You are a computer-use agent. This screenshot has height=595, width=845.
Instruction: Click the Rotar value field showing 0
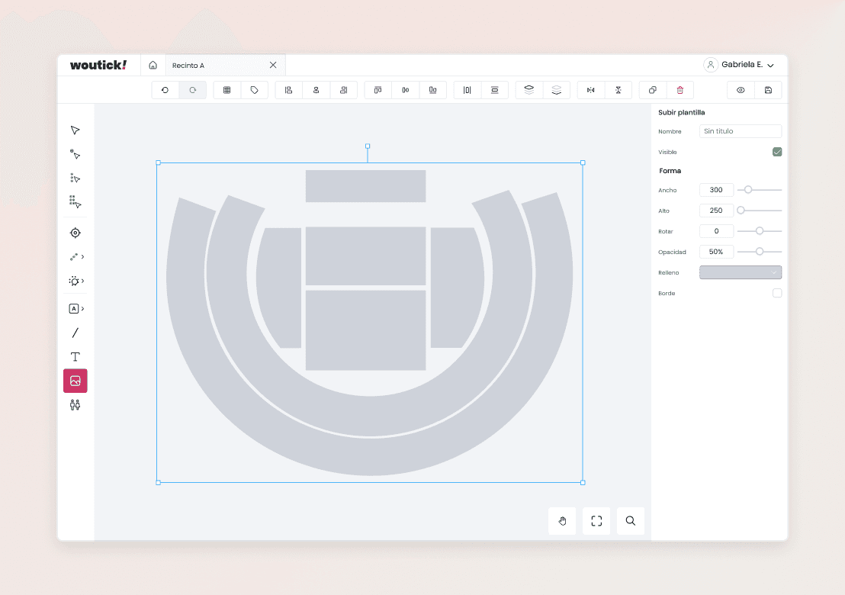click(x=716, y=231)
